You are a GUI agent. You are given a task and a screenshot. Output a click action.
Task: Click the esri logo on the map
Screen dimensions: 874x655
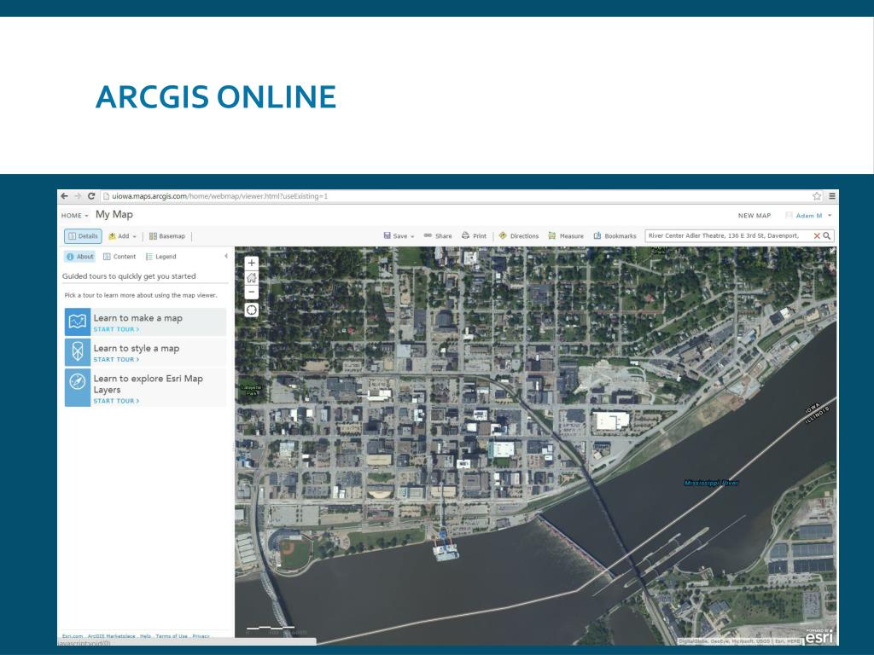[819, 636]
